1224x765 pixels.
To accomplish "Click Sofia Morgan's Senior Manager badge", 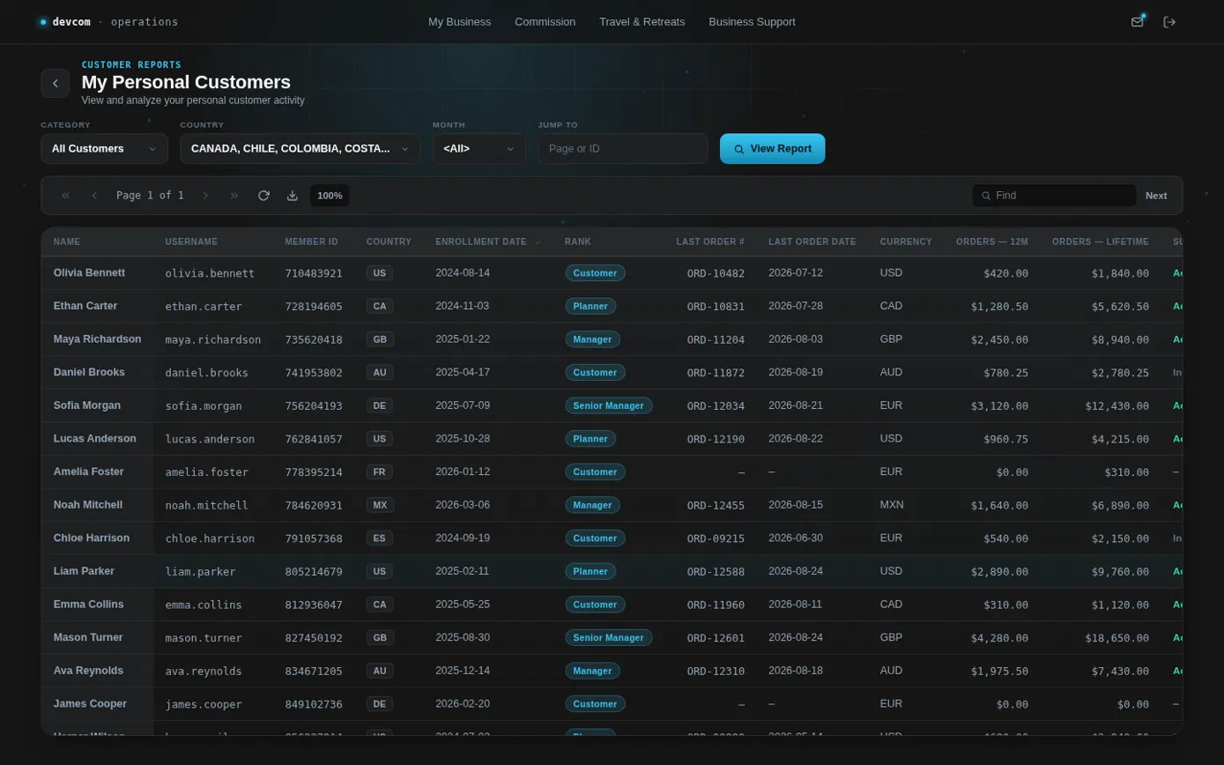I will click(x=608, y=405).
